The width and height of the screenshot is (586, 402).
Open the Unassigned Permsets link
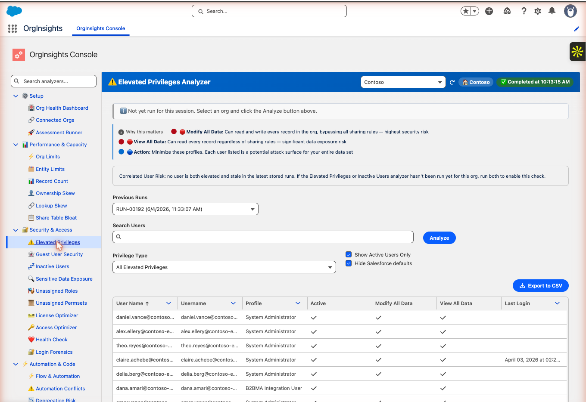pyautogui.click(x=61, y=303)
